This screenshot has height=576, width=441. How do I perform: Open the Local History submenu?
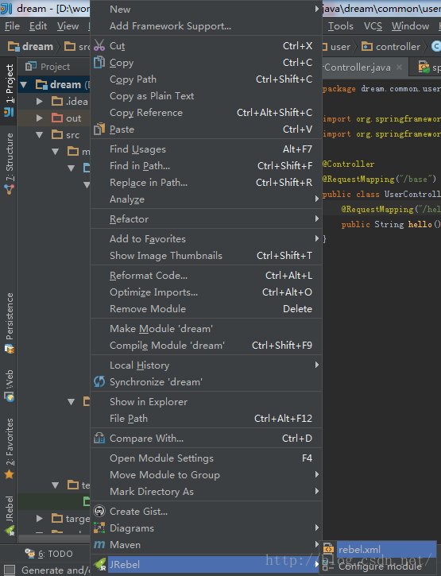(x=206, y=365)
